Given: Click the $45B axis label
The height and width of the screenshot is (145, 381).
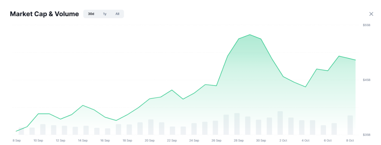Looking at the screenshot, I should [x=366, y=80].
